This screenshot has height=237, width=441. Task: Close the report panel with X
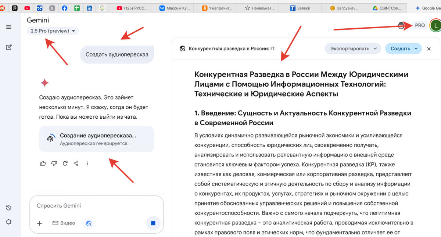click(429, 49)
